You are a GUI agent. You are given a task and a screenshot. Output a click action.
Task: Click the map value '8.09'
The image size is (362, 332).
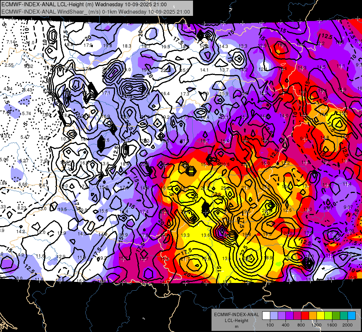coord(349,231)
